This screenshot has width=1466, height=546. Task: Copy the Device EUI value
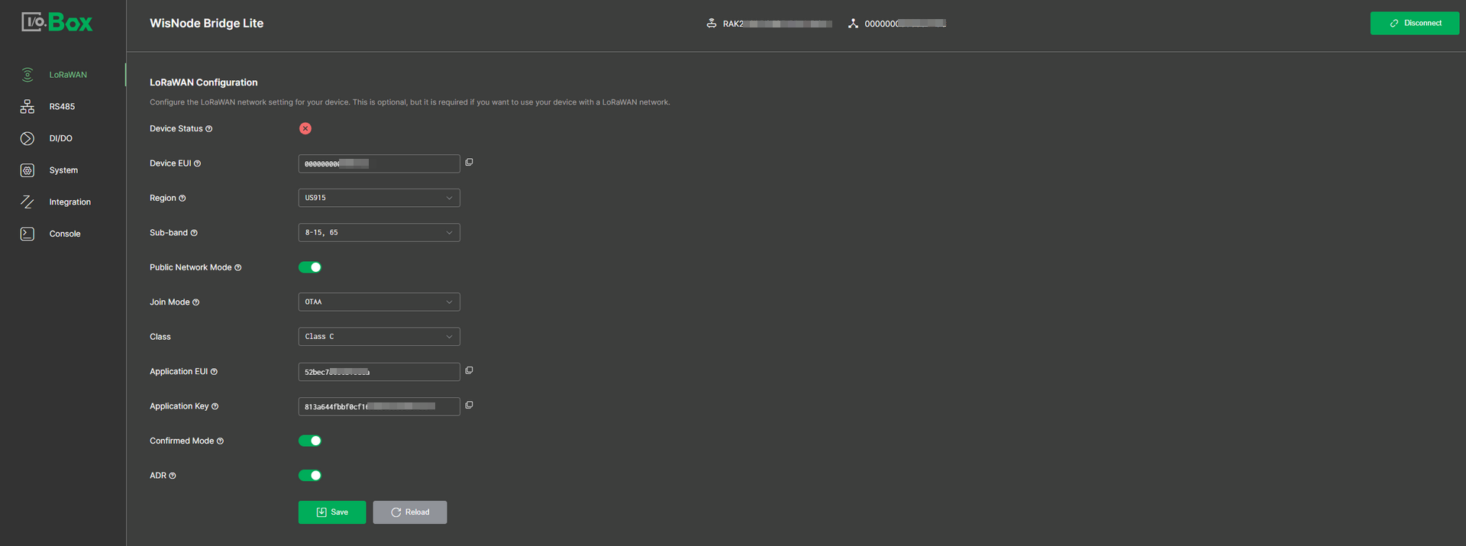[x=469, y=163]
